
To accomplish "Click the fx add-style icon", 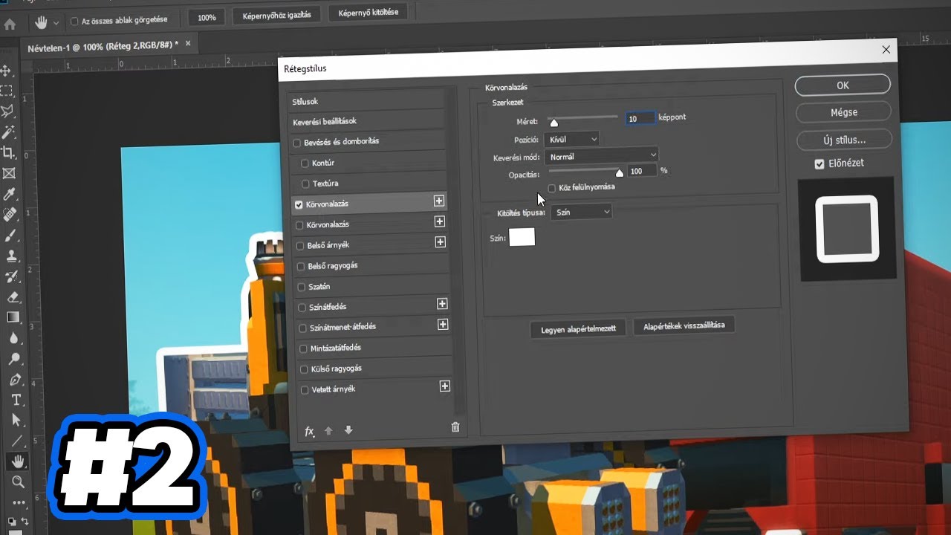I will 310,432.
